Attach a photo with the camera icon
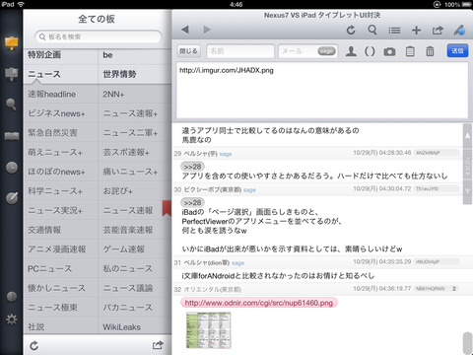 pos(389,51)
